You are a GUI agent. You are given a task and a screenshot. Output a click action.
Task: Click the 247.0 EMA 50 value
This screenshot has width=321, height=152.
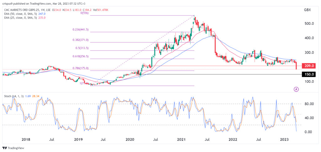coord(42,14)
